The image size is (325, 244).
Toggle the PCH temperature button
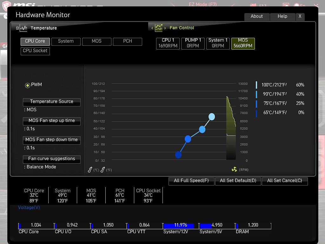point(128,41)
